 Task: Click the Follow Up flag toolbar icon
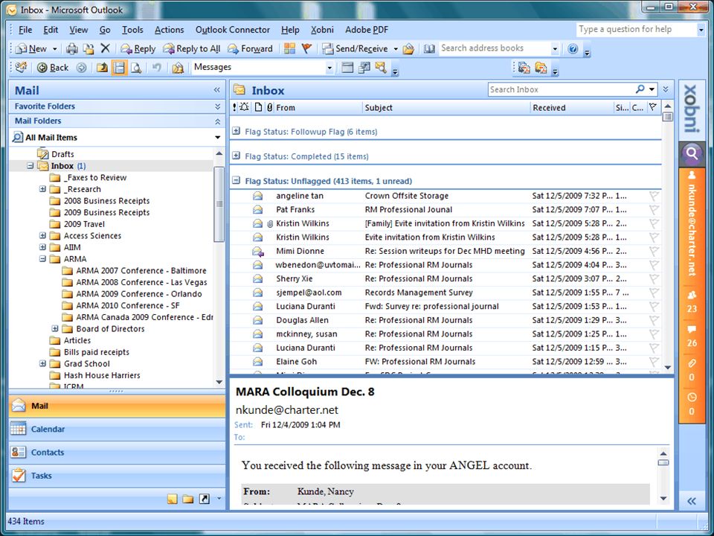(x=306, y=48)
